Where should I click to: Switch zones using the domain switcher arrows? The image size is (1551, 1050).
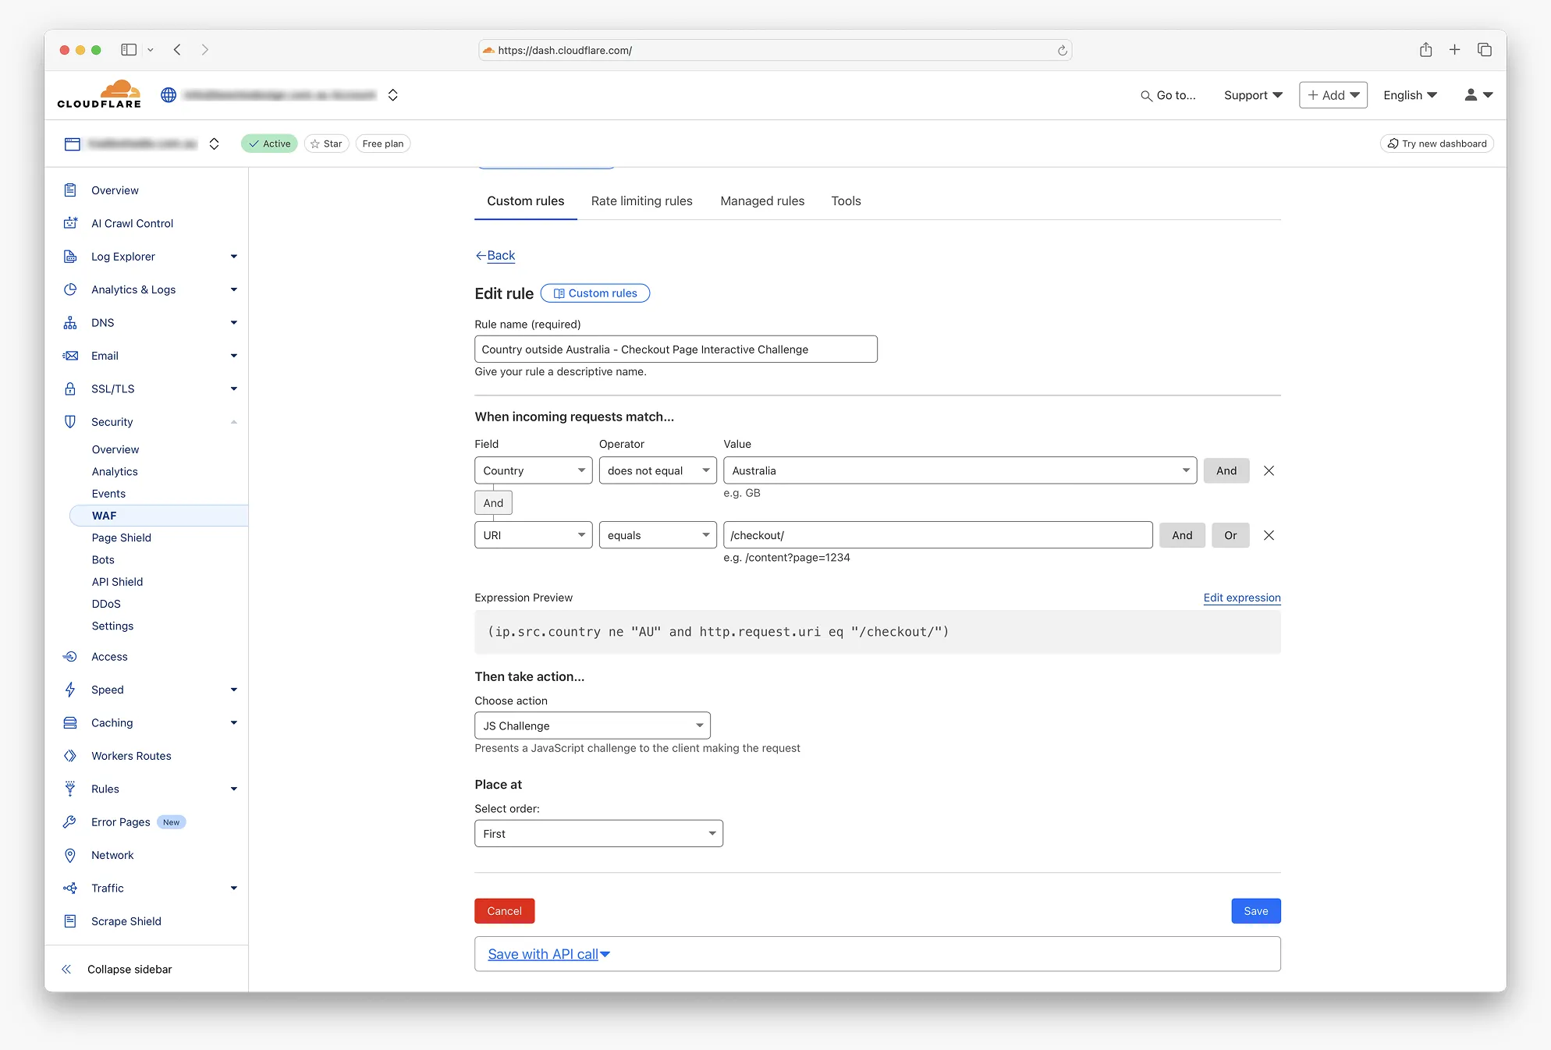[214, 144]
